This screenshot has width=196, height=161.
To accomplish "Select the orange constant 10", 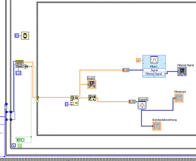I will (138, 60).
